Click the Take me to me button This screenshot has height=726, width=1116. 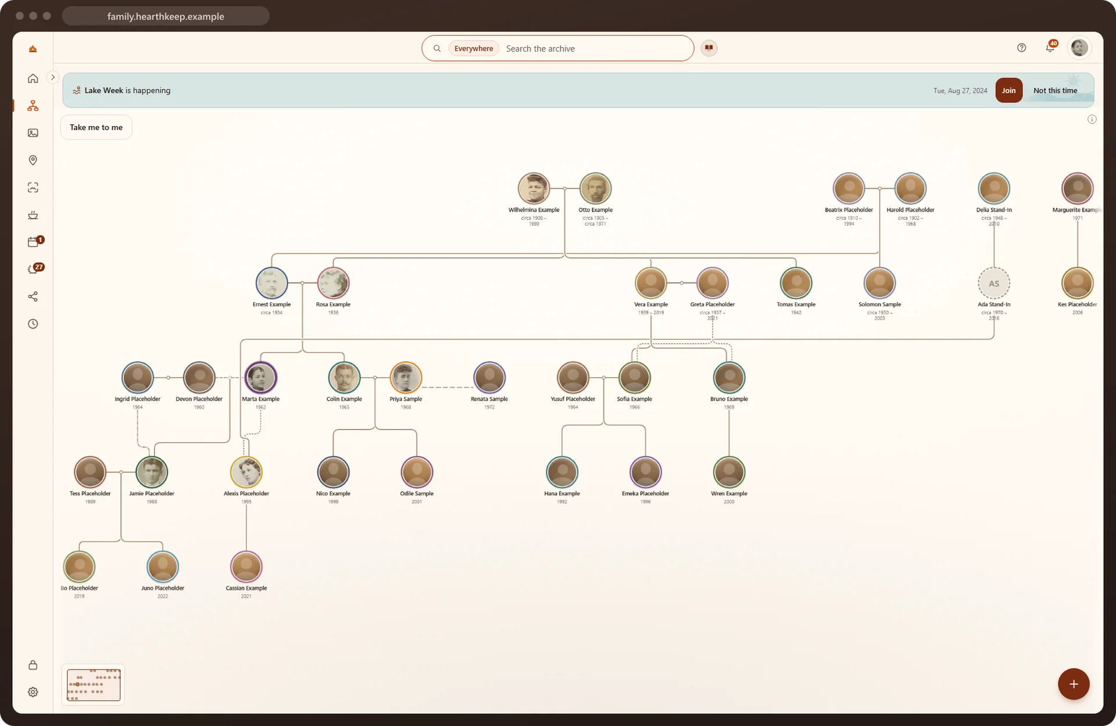click(96, 127)
